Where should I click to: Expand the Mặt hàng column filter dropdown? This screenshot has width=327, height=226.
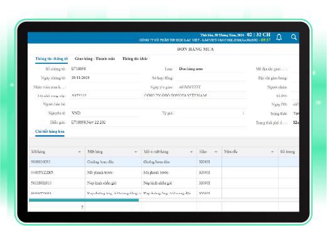pos(136,152)
